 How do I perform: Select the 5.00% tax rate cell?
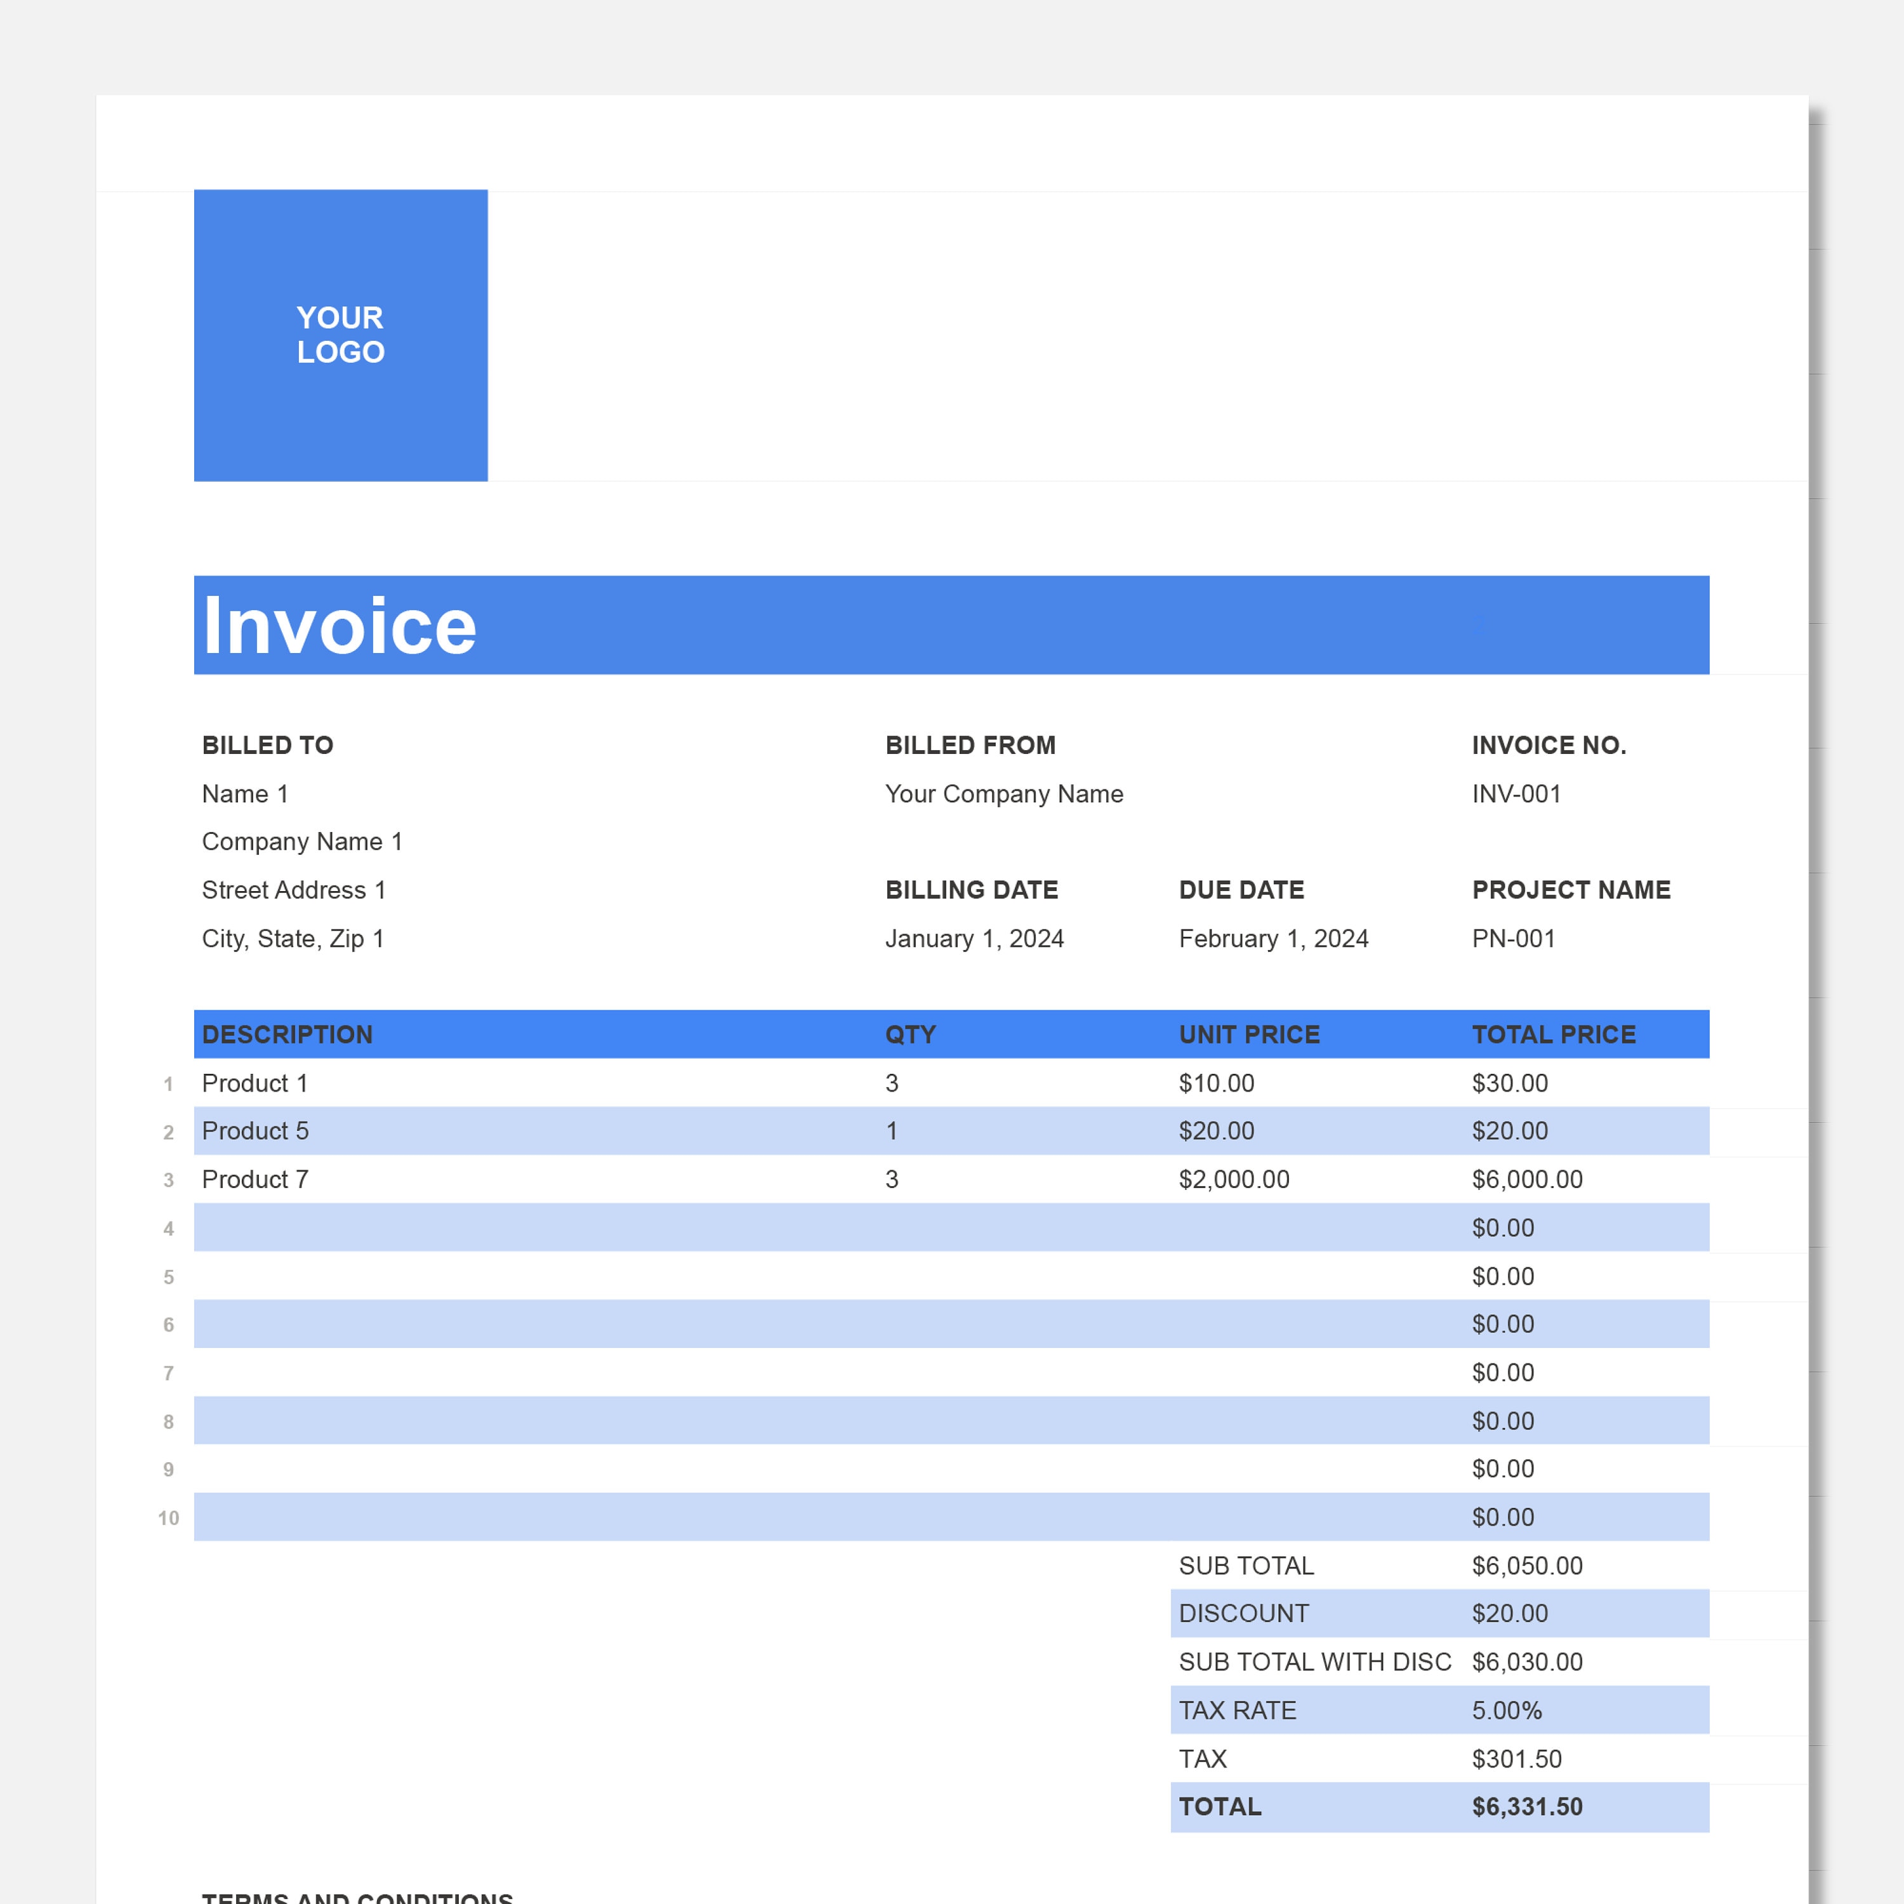1507,1710
